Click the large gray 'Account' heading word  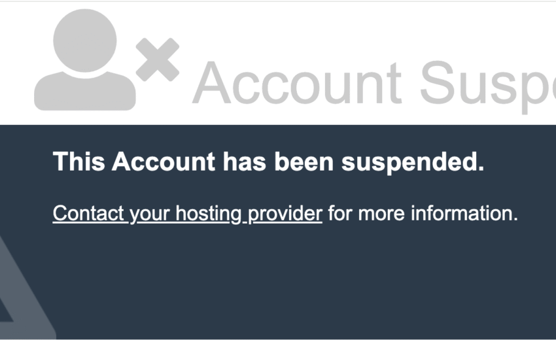point(297,82)
